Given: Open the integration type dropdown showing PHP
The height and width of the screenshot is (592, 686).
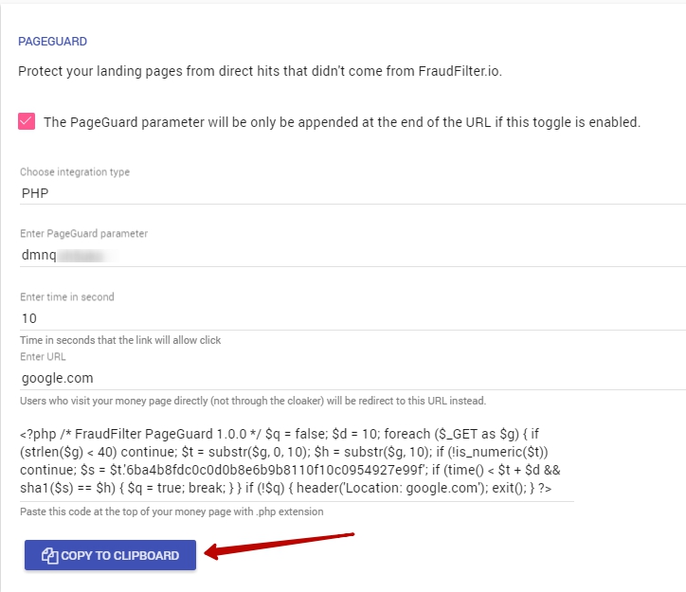Looking at the screenshot, I should pos(351,191).
